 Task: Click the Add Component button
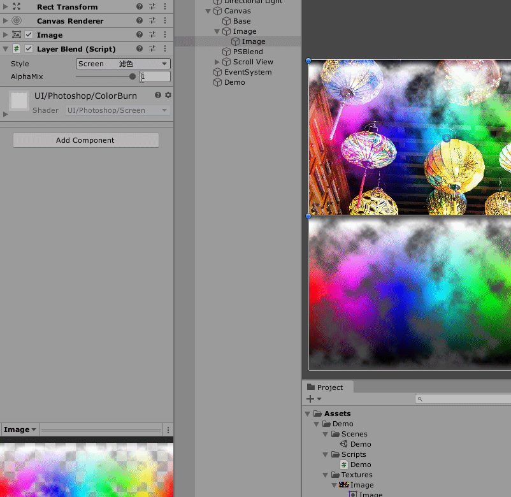(85, 140)
